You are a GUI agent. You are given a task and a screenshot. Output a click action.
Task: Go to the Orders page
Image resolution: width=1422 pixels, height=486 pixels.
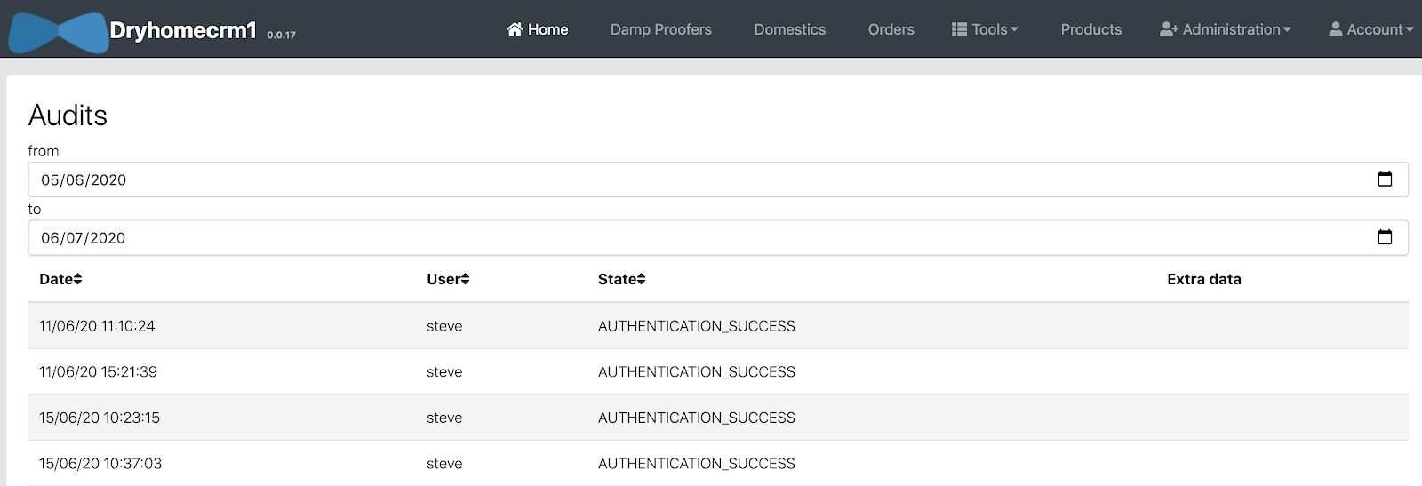pos(891,29)
